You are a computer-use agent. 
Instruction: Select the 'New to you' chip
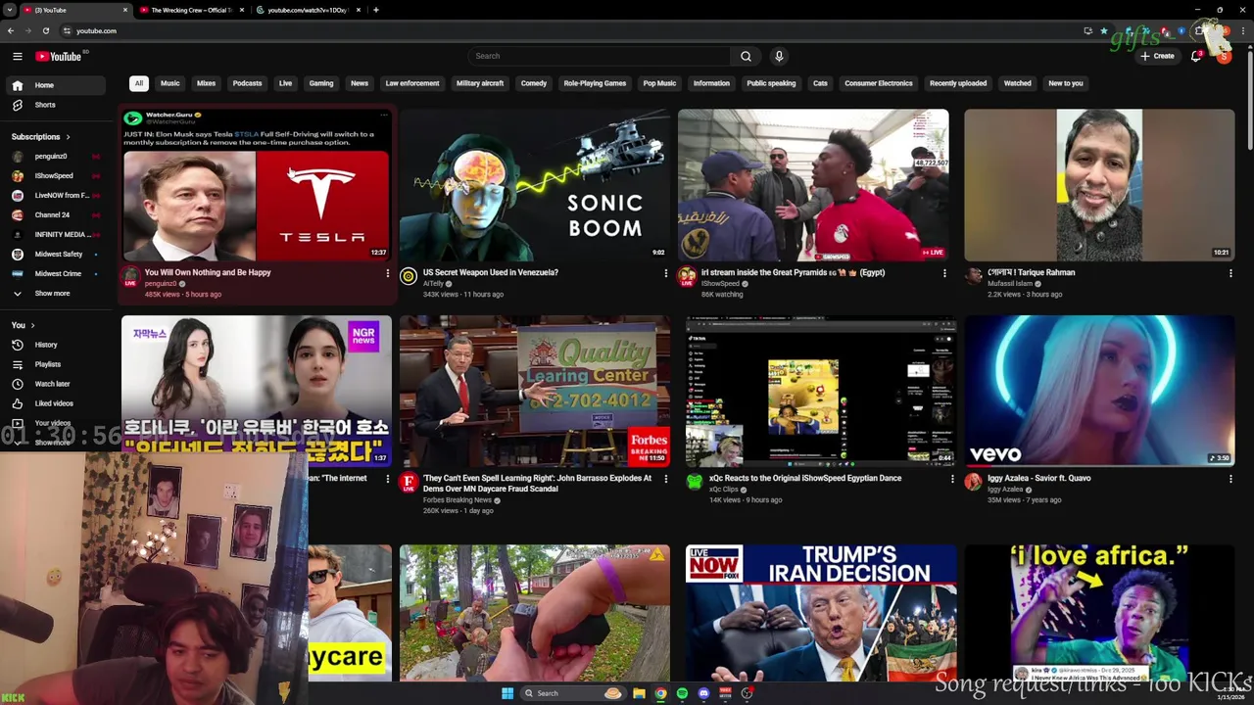coord(1066,83)
